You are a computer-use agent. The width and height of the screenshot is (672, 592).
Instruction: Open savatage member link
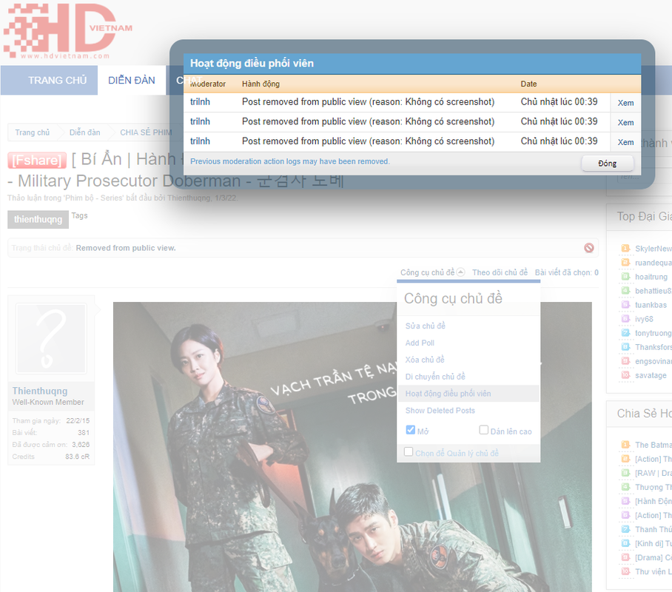[x=651, y=375]
